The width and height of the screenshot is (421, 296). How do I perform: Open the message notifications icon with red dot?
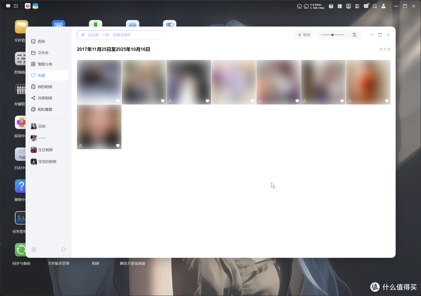tap(366, 6)
